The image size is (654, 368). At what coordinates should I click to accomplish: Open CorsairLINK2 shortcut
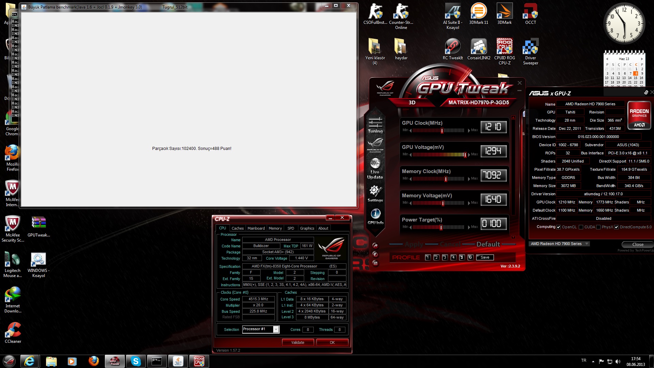pyautogui.click(x=479, y=49)
